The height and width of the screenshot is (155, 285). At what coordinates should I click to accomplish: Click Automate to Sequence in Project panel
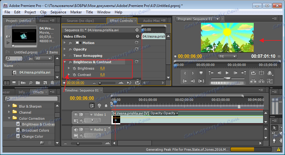click(23, 83)
